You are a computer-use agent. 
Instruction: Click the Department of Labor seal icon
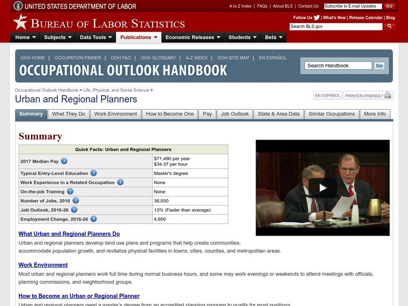point(18,6)
